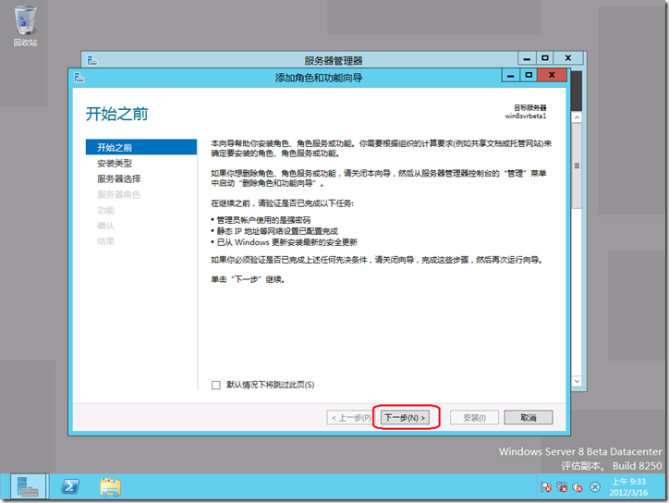Image resolution: width=669 pixels, height=503 pixels.
Task: Close the 服务器管理器 window
Action: point(568,58)
